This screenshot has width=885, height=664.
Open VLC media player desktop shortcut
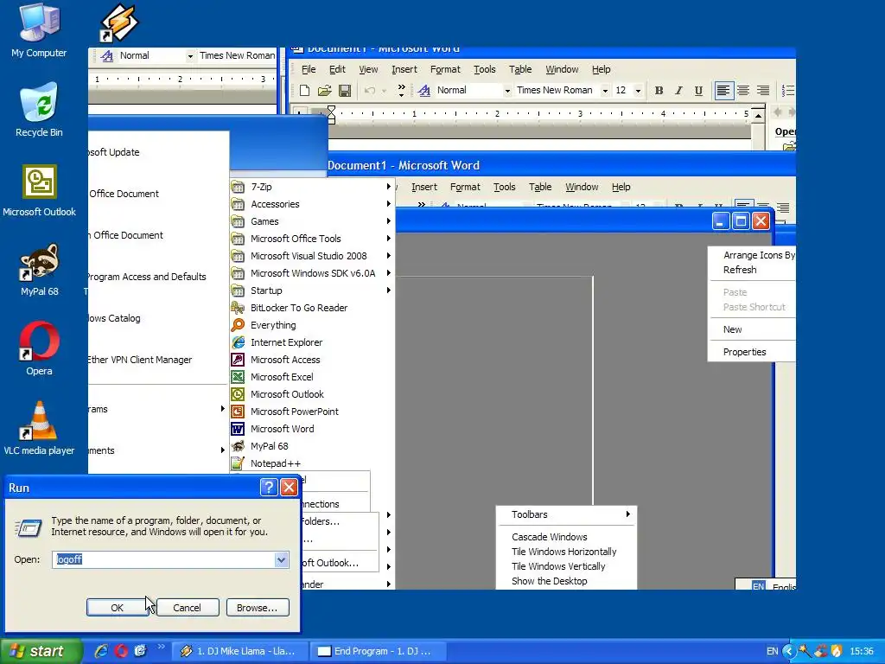(39, 428)
